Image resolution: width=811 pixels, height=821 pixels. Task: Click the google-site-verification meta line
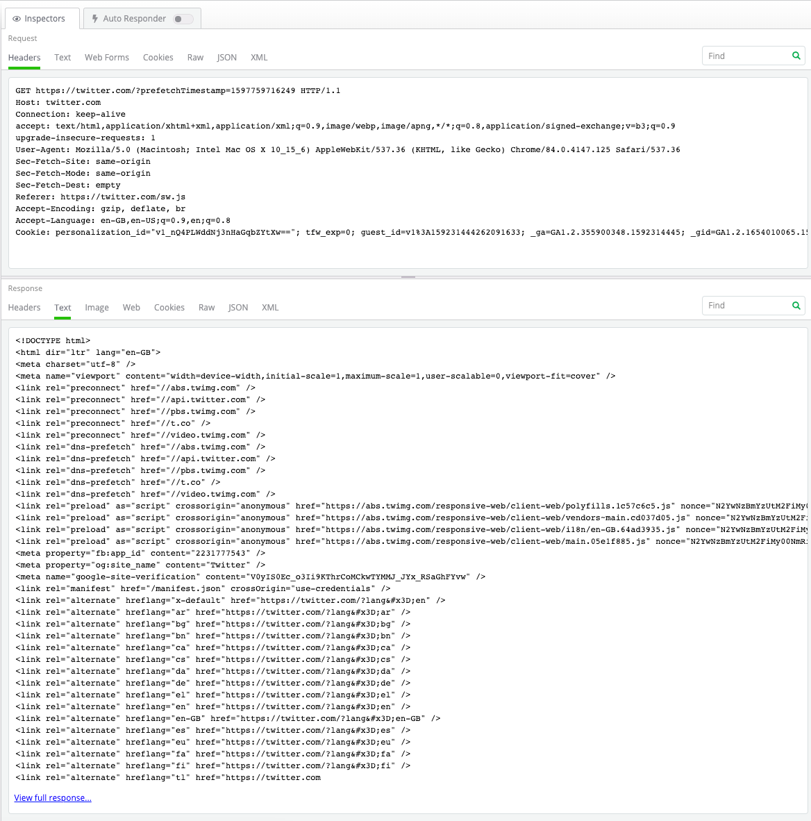[250, 577]
